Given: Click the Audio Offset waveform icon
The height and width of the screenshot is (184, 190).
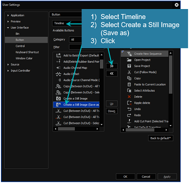Looking at the screenshot, I should [x=58, y=74].
